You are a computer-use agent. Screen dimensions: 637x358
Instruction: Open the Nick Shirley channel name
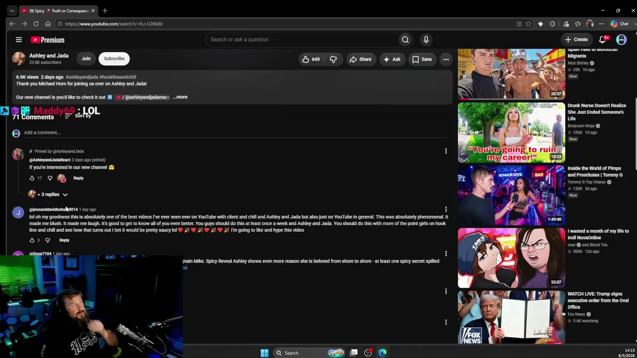tap(578, 63)
